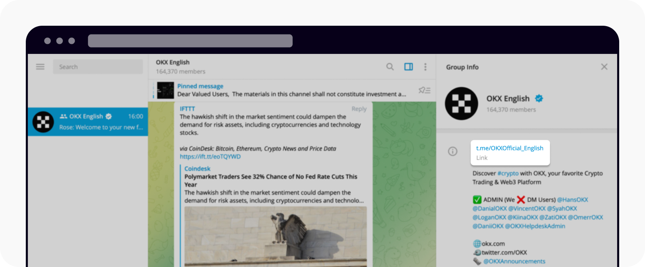Open the hamburger menu in the sidebar
Image resolution: width=645 pixels, height=267 pixels.
click(x=40, y=67)
